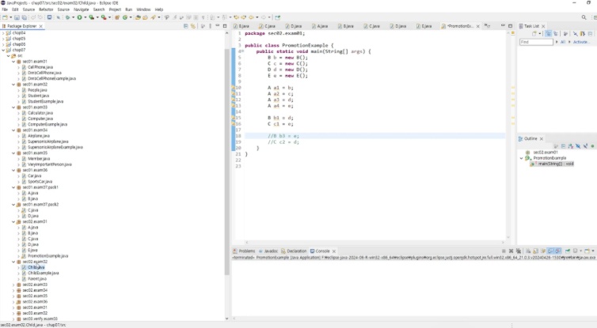This screenshot has height=328, width=597.
Task: Click the External Tools run icon
Action: [104, 17]
